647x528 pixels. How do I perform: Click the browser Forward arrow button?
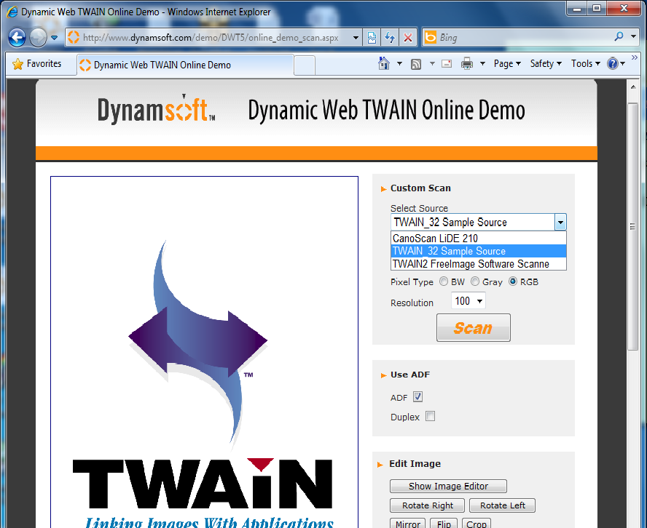(x=39, y=38)
